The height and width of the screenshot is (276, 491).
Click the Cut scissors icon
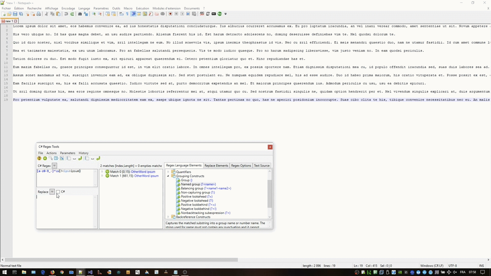pos(47,14)
